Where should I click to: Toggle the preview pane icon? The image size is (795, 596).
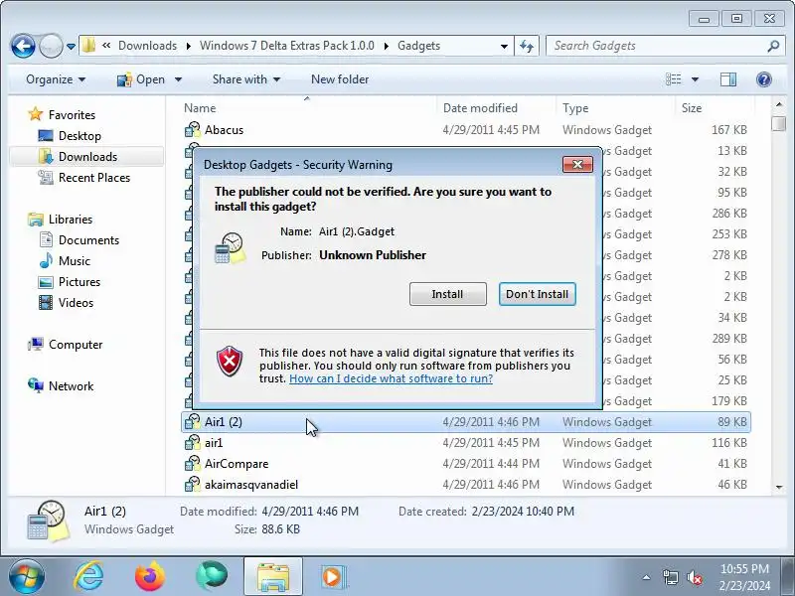click(x=728, y=79)
